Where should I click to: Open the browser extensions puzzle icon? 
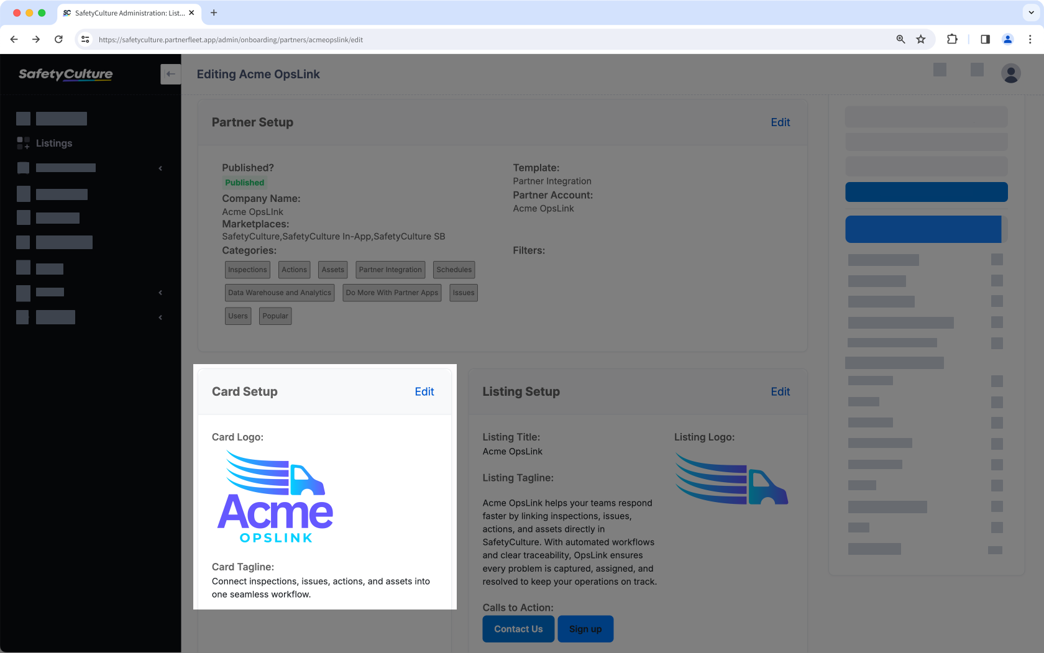click(x=952, y=39)
